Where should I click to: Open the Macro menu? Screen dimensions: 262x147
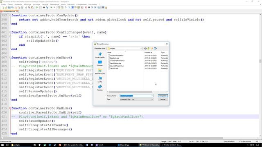coord(63,4)
